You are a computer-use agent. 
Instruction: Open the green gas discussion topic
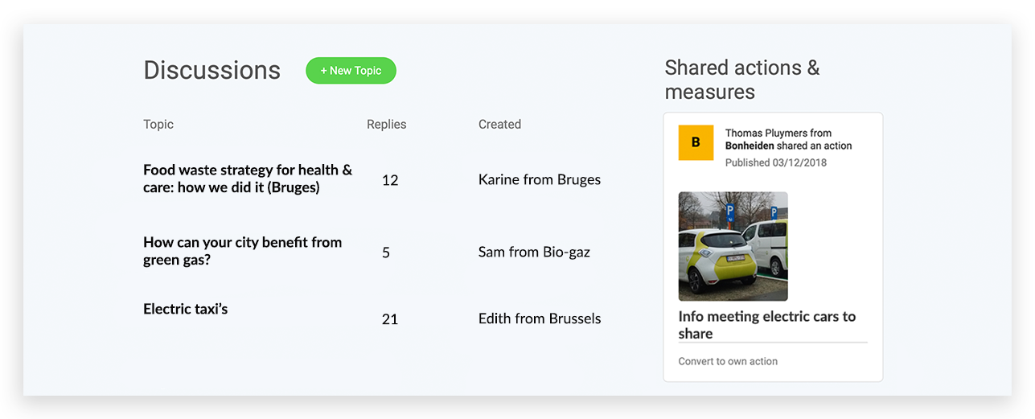click(242, 251)
